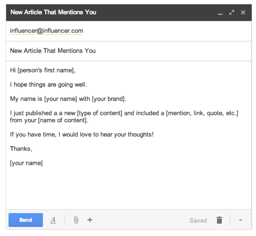The image size is (256, 236).
Task: Discard the draft with the trash icon
Action: tap(219, 220)
